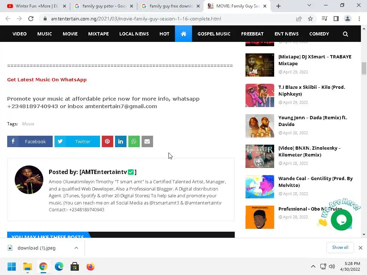Go back using browser back arrow
367x275 pixels.
click(x=8, y=19)
